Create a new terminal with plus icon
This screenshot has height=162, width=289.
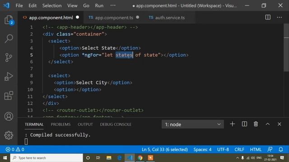(x=233, y=124)
